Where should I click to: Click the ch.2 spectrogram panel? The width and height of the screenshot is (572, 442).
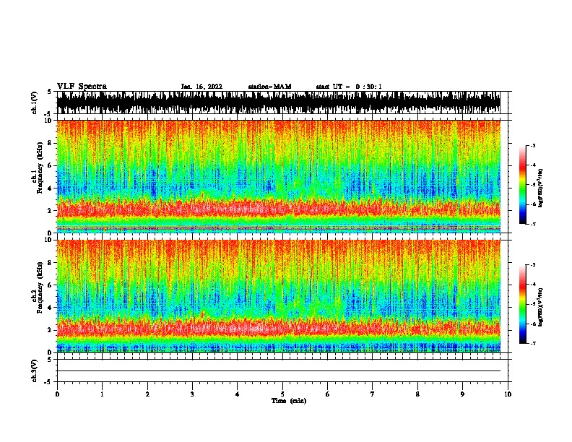pos(279,296)
